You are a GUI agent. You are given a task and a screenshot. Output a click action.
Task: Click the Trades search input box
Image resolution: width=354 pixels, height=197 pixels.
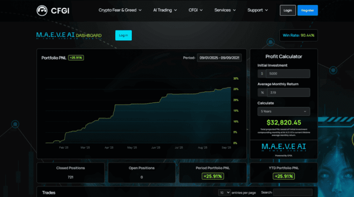(x=293, y=192)
